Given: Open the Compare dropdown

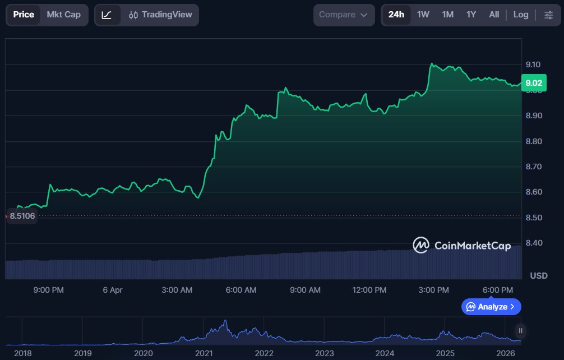Looking at the screenshot, I should pyautogui.click(x=344, y=15).
